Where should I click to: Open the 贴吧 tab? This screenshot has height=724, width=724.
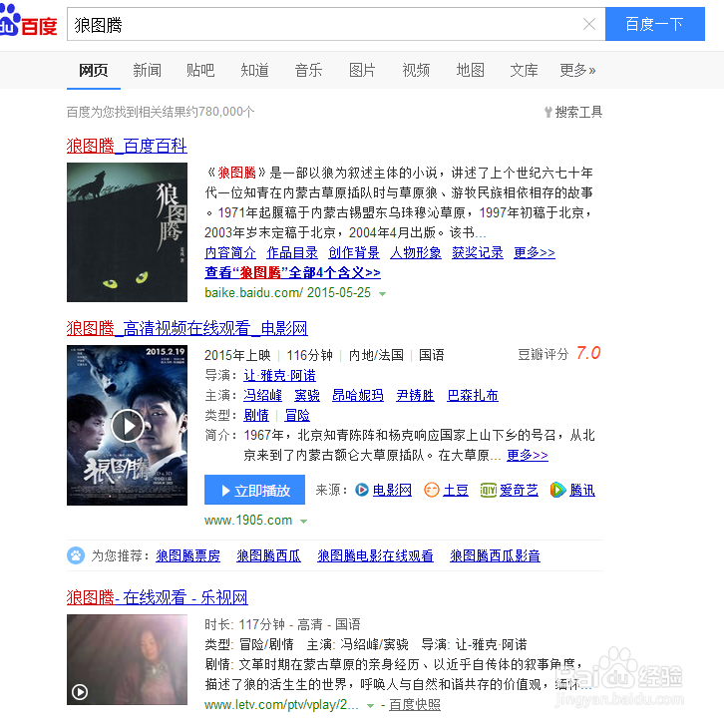click(x=200, y=70)
